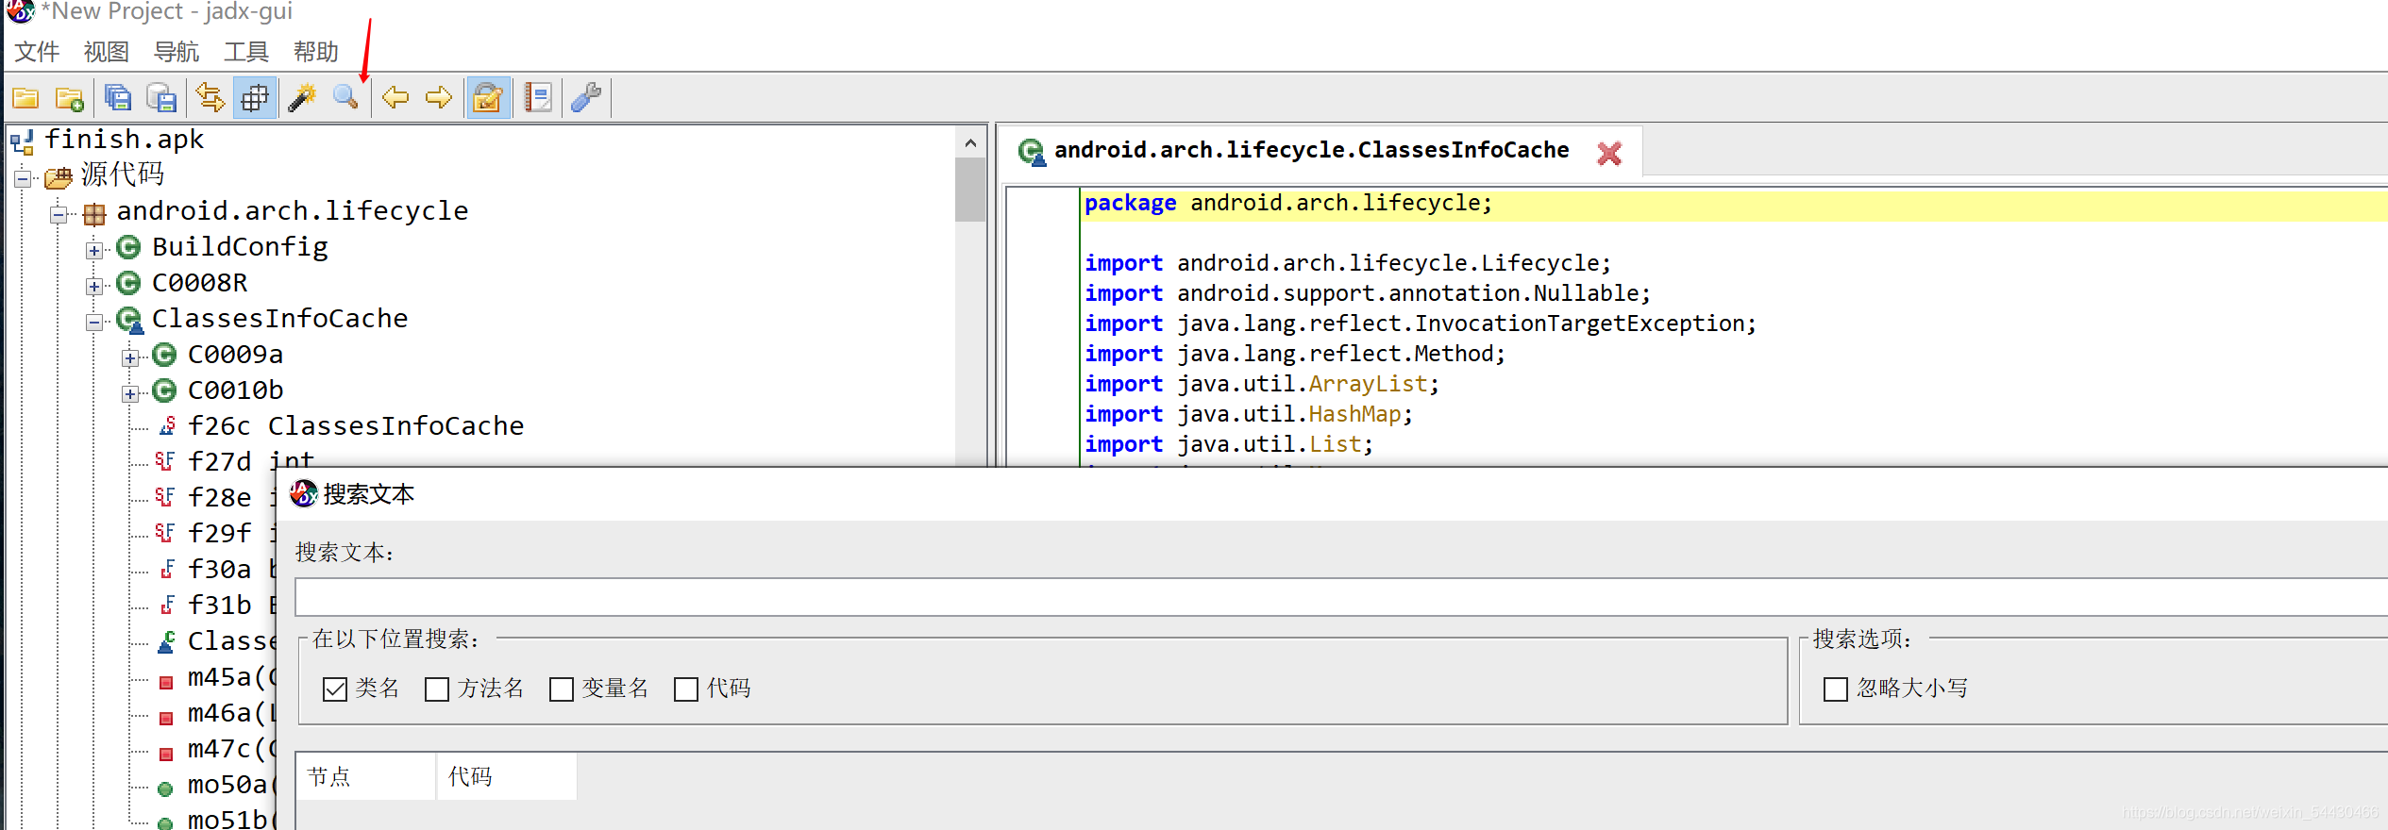2388x830 pixels.
Task: Expand the BuildConfig node
Action: [94, 250]
